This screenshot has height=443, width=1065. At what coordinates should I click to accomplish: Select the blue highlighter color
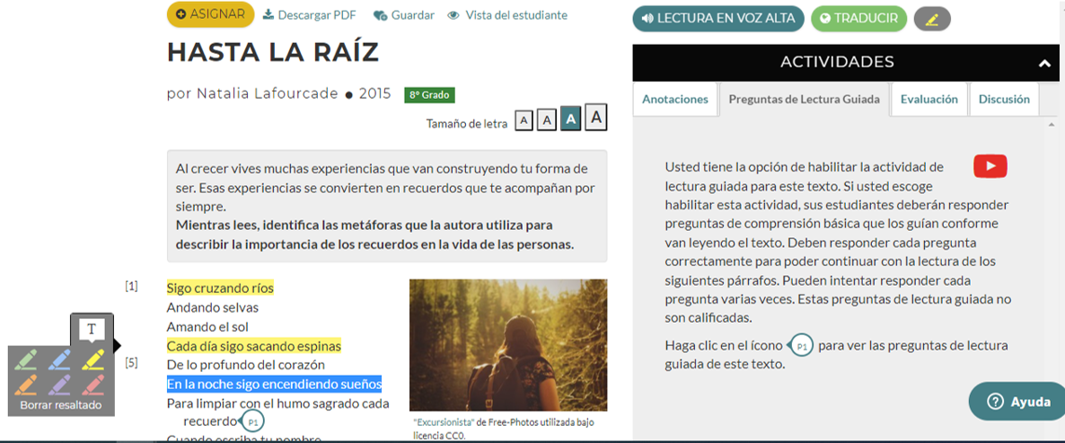(59, 359)
